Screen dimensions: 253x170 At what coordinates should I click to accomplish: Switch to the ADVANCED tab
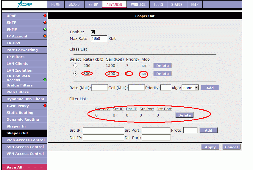click(x=114, y=4)
